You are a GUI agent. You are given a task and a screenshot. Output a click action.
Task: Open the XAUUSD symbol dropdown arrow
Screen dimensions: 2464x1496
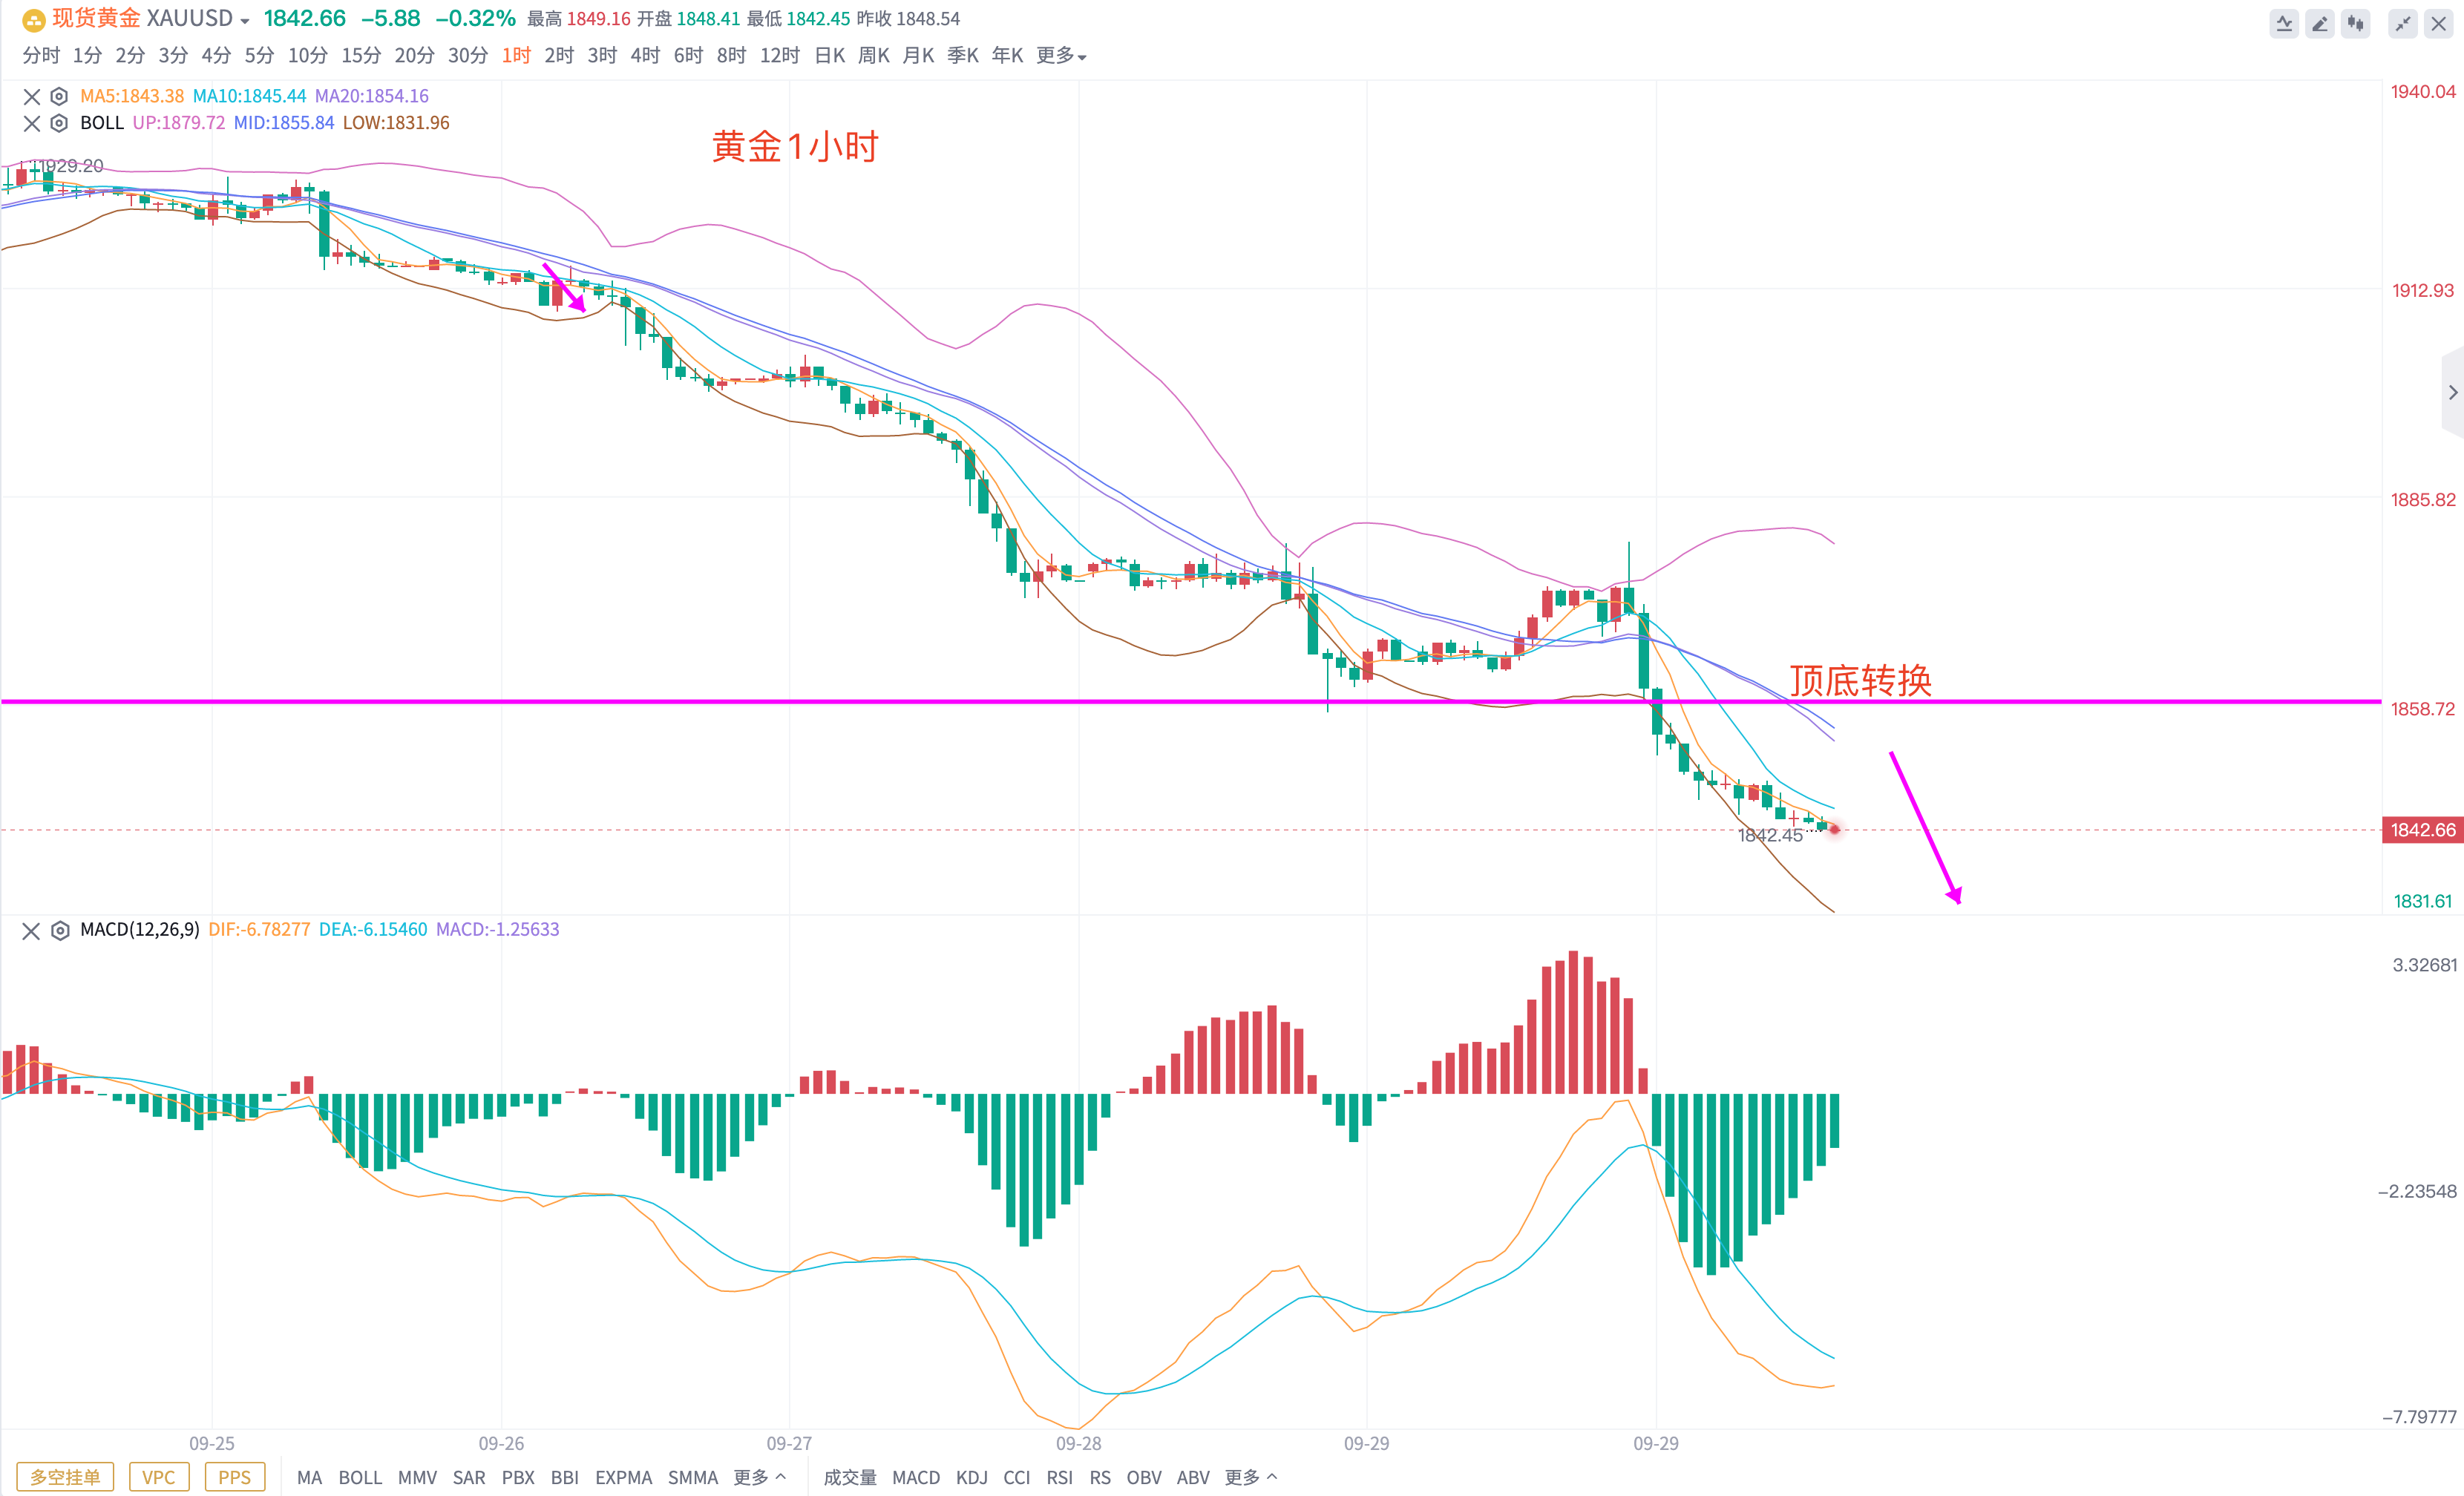245,21
